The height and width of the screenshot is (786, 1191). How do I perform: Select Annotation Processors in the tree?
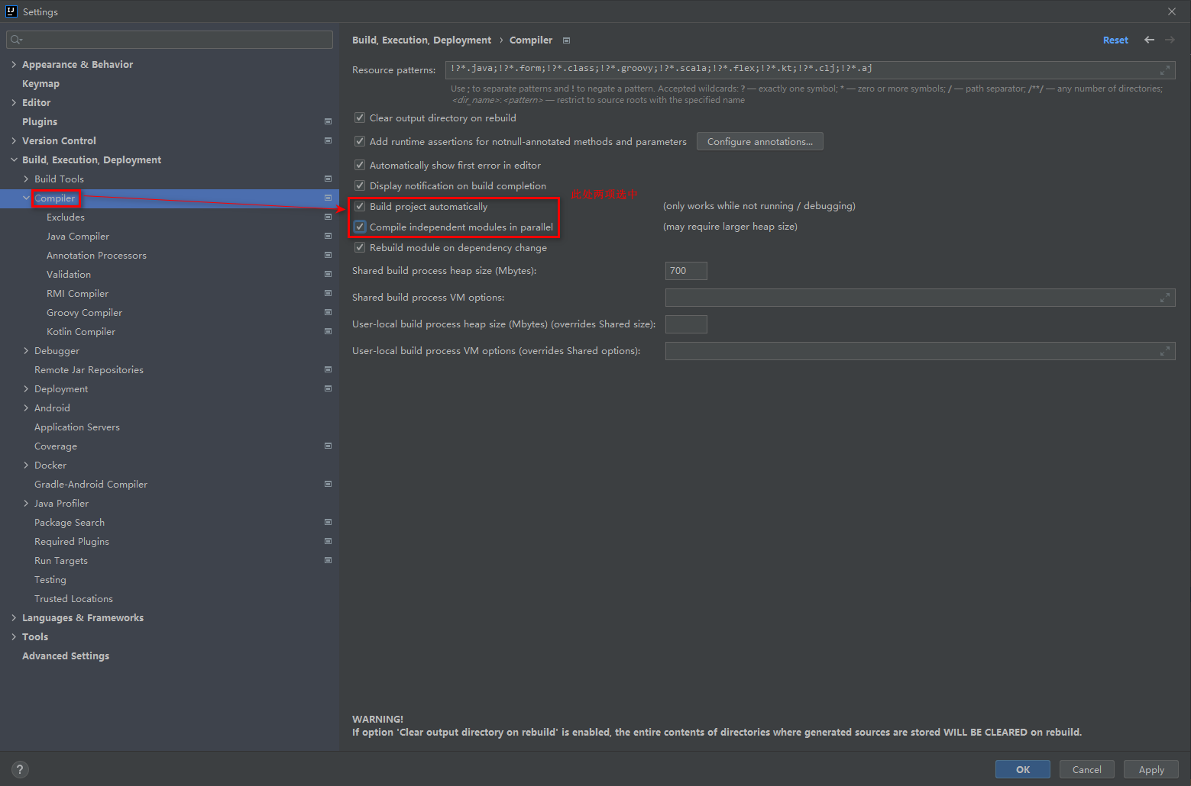point(96,255)
